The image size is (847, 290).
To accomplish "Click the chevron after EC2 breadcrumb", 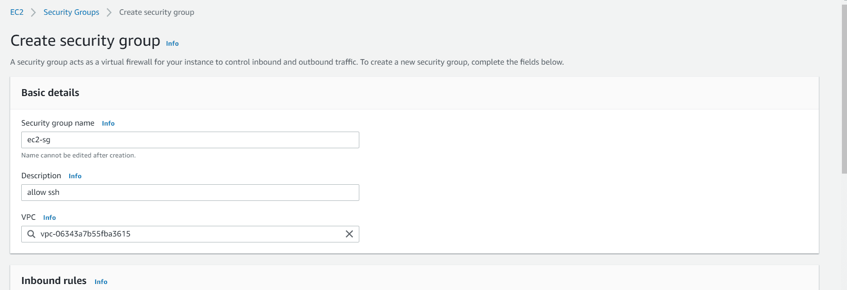I will click(33, 12).
